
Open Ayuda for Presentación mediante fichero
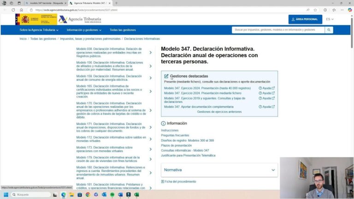pos(266,93)
